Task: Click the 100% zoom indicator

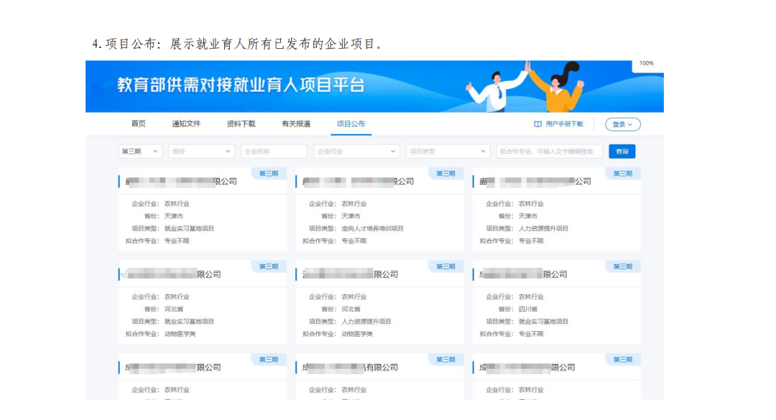Action: pyautogui.click(x=647, y=63)
